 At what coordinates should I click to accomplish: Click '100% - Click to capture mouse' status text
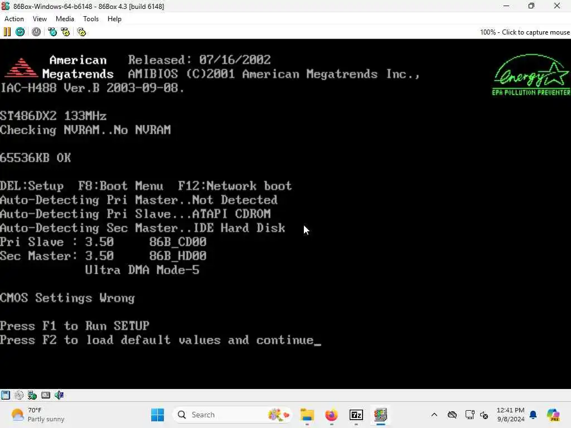pyautogui.click(x=525, y=32)
